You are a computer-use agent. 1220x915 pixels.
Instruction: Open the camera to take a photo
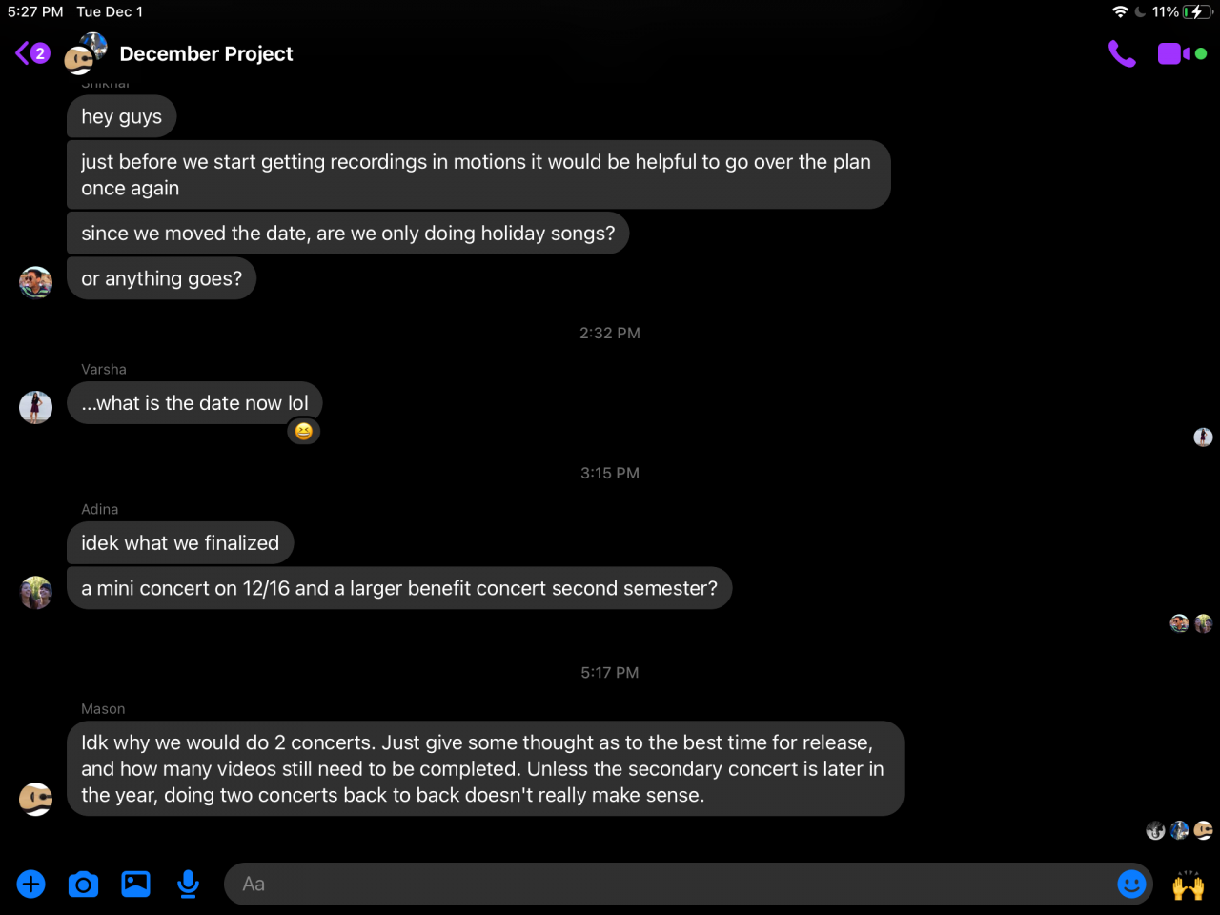tap(84, 884)
